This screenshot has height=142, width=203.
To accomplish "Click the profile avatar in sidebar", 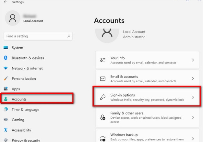I will pyautogui.click(x=12, y=18).
